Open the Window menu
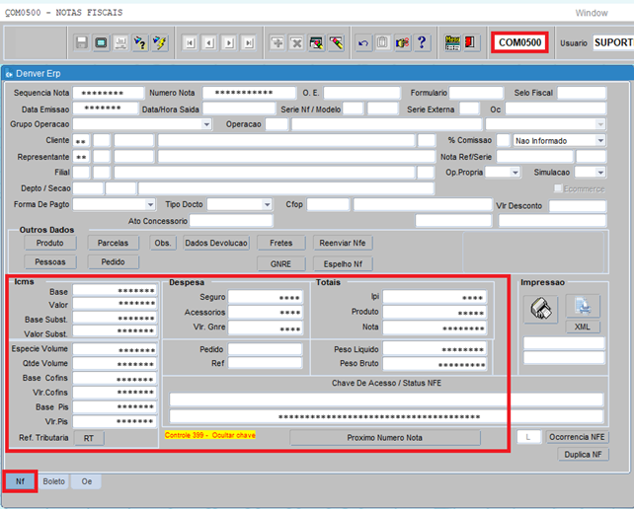 click(x=591, y=13)
